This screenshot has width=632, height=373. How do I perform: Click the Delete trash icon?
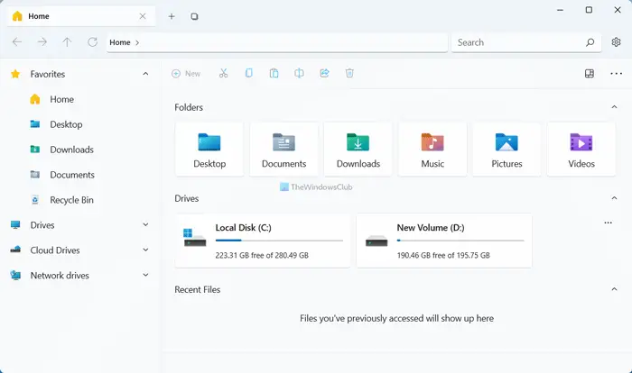[x=349, y=73]
